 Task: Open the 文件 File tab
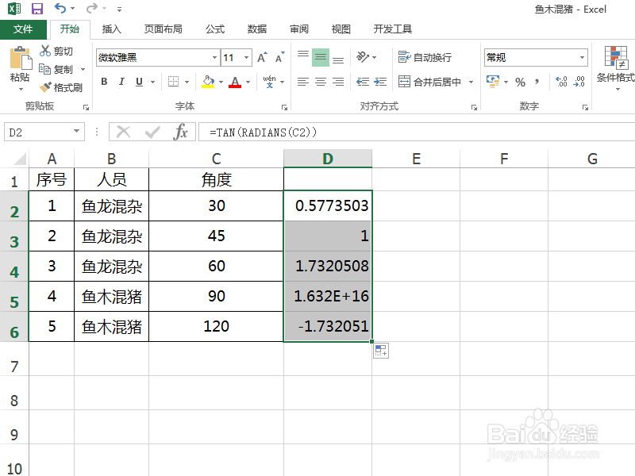(23, 29)
